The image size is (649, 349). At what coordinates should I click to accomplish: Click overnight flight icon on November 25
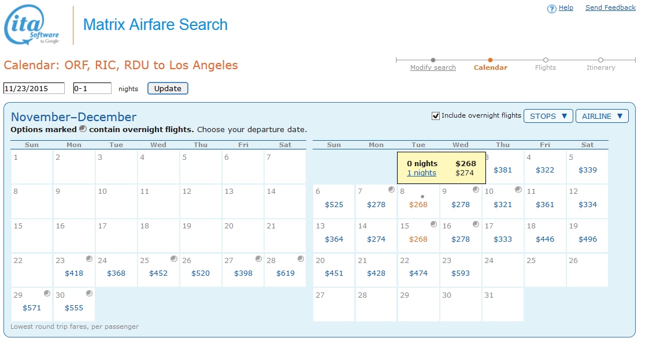[173, 259]
